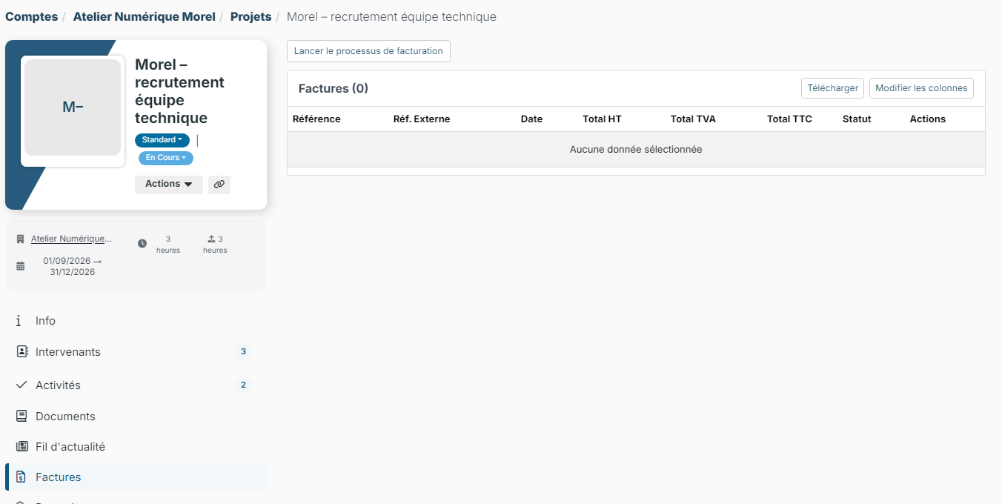Click the Intervenants count badge 3
This screenshot has height=504, width=1002.
click(243, 351)
